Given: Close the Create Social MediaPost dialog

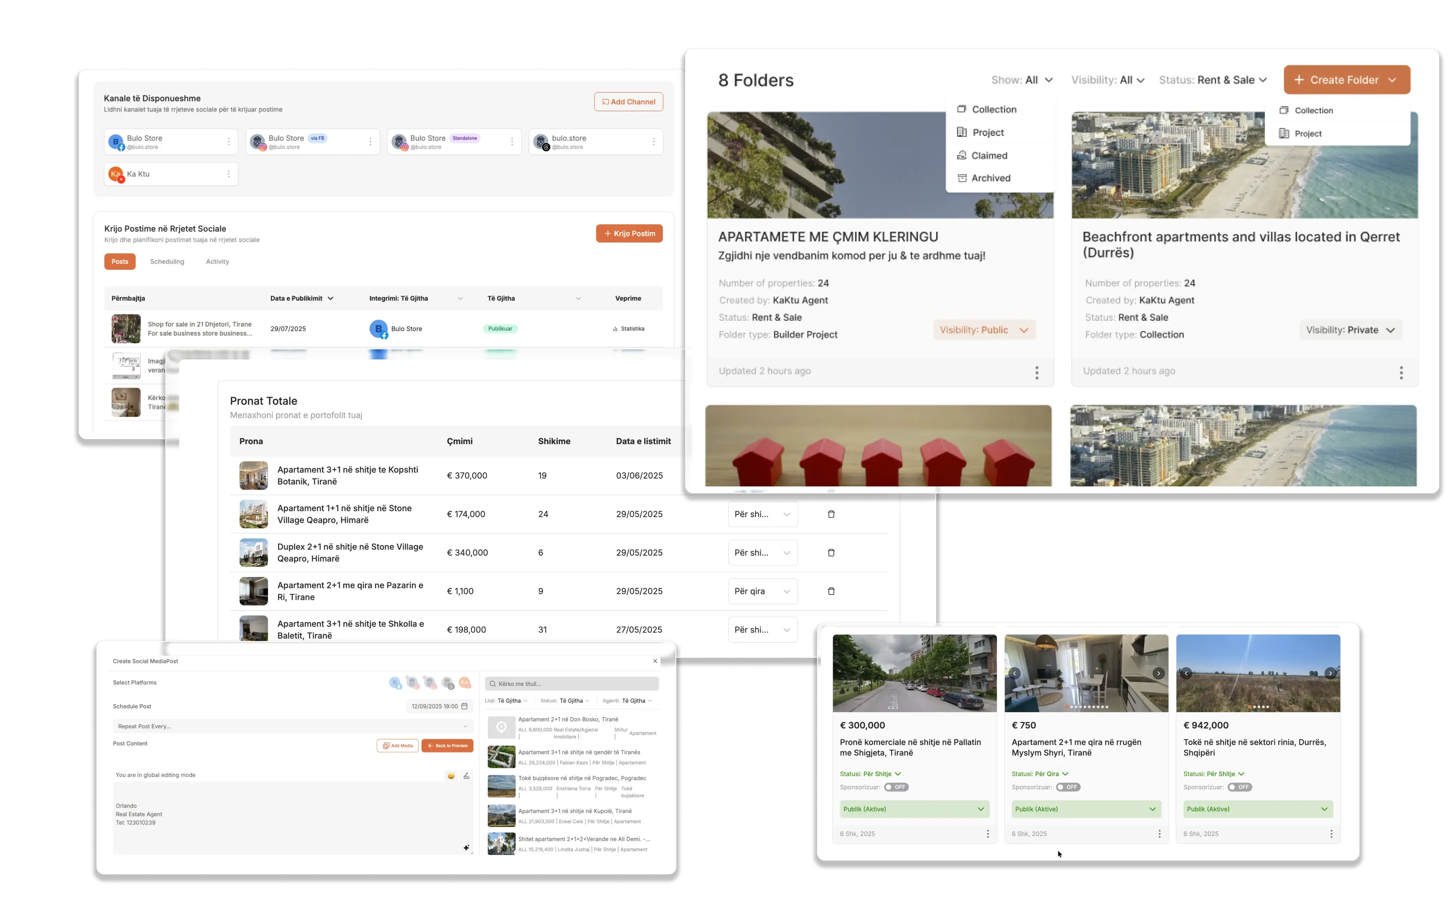Looking at the screenshot, I should point(655,661).
